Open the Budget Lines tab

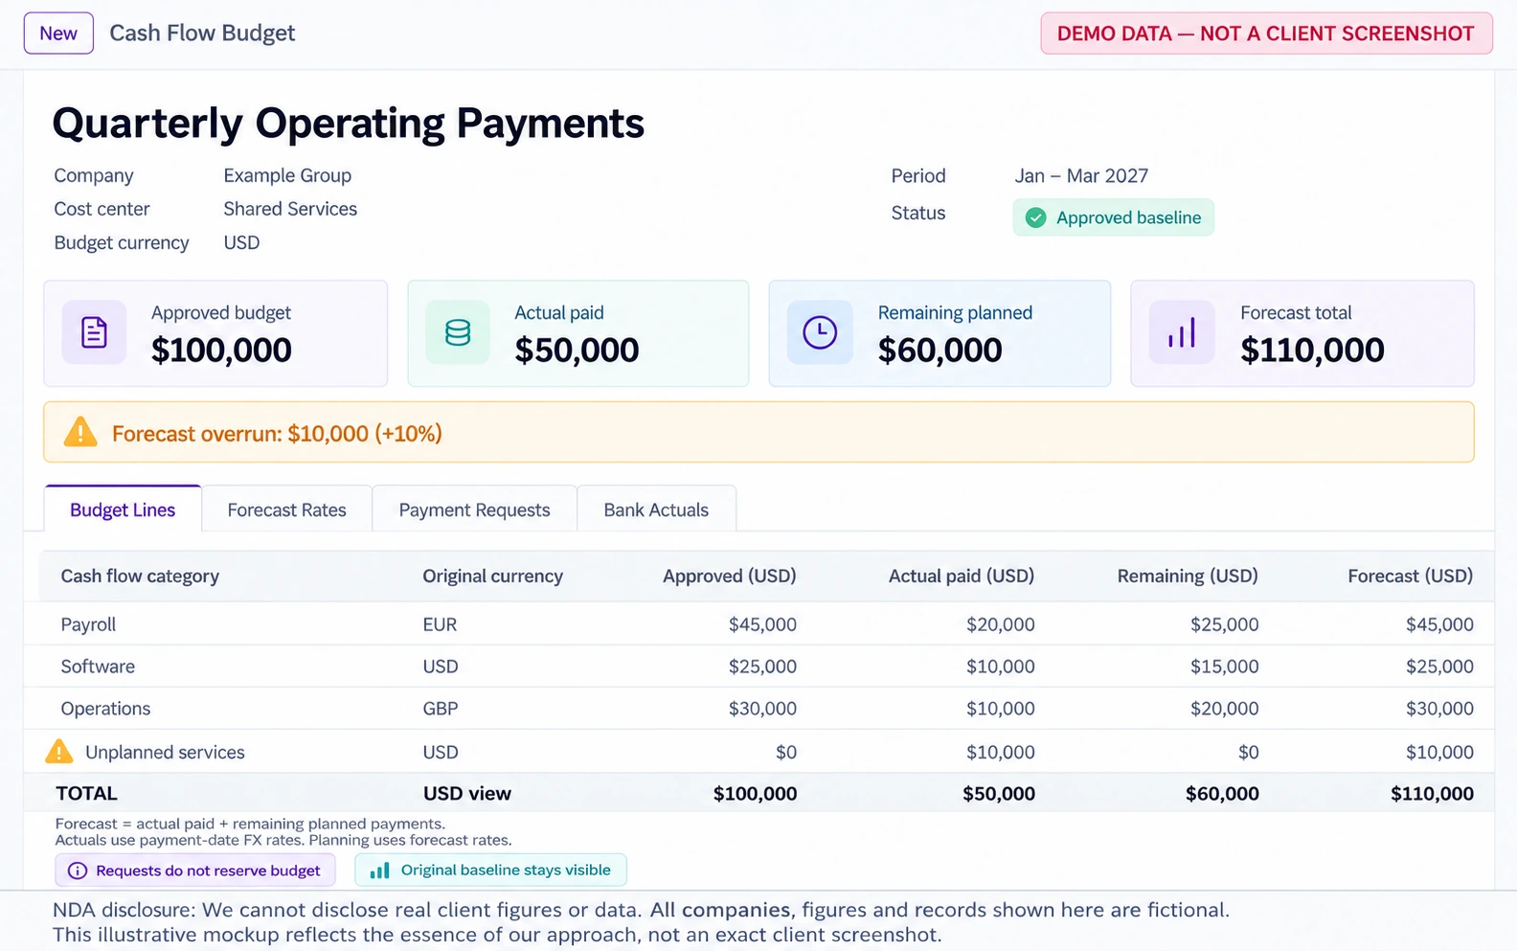coord(123,509)
